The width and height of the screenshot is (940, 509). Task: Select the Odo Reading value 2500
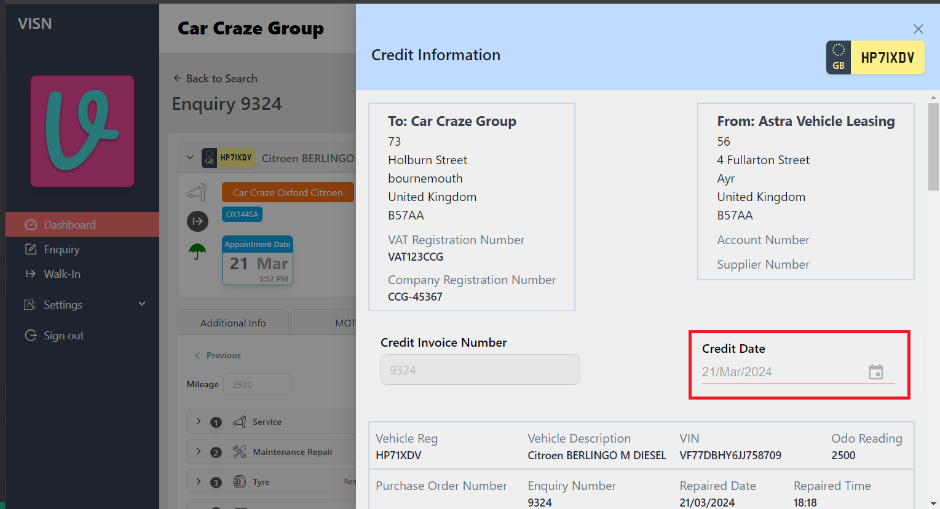point(843,456)
